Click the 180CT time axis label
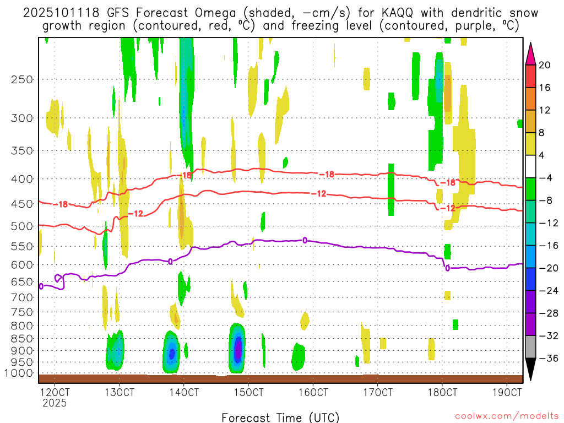The image size is (564, 423). (442, 392)
